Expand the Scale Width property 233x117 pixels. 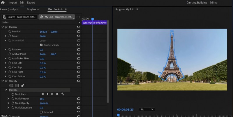5,40
